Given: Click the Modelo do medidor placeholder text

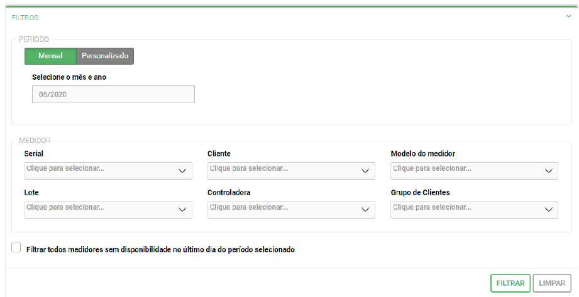Looking at the screenshot, I should (432, 169).
